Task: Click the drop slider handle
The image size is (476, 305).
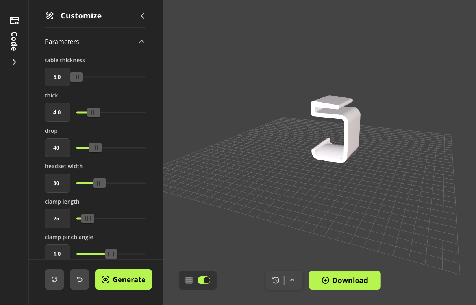Action: [x=95, y=148]
